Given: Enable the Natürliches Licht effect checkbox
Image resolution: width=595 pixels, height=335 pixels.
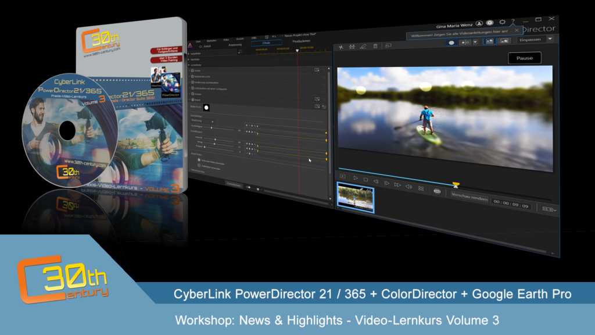Looking at the screenshot, I should click(x=192, y=76).
